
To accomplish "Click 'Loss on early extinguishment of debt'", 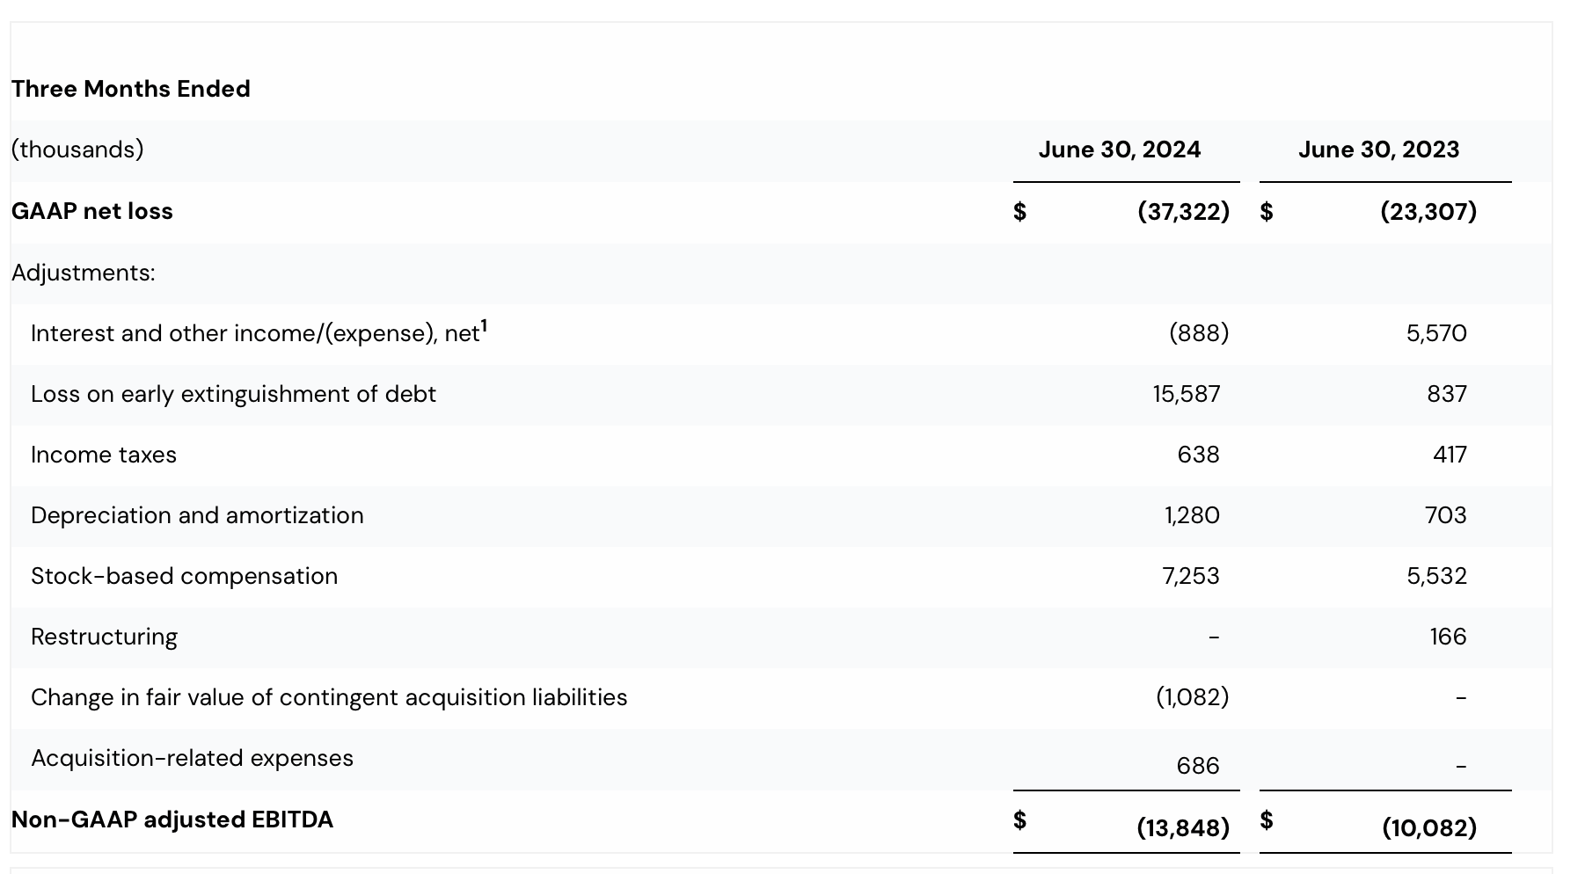I will pyautogui.click(x=233, y=394).
